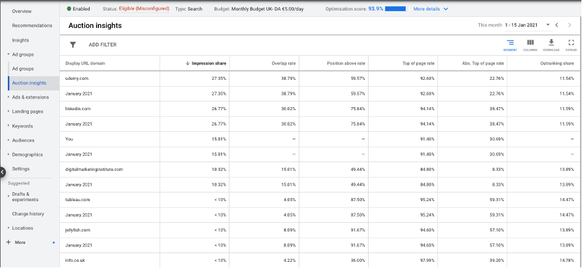Expand More details chevron
Image resolution: width=582 pixels, height=268 pixels.
[x=446, y=9]
